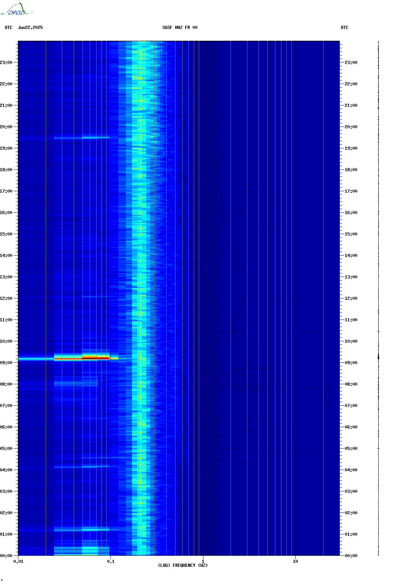Select the 1 Hz frequency axis label
Screen dimensions: 394x584
click(x=203, y=561)
